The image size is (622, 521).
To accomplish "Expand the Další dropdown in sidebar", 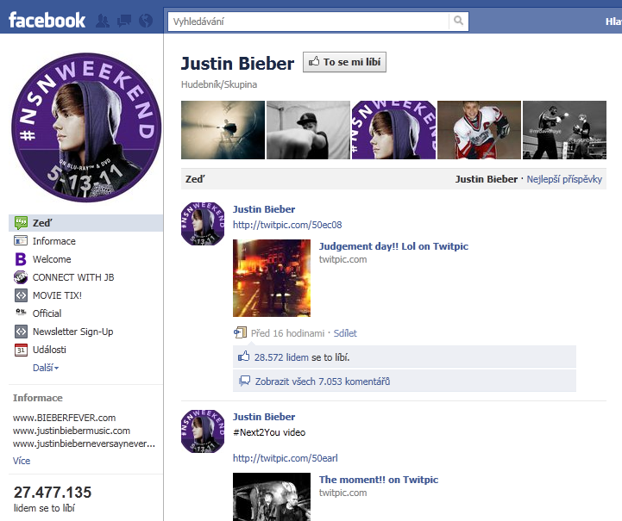I will [46, 368].
